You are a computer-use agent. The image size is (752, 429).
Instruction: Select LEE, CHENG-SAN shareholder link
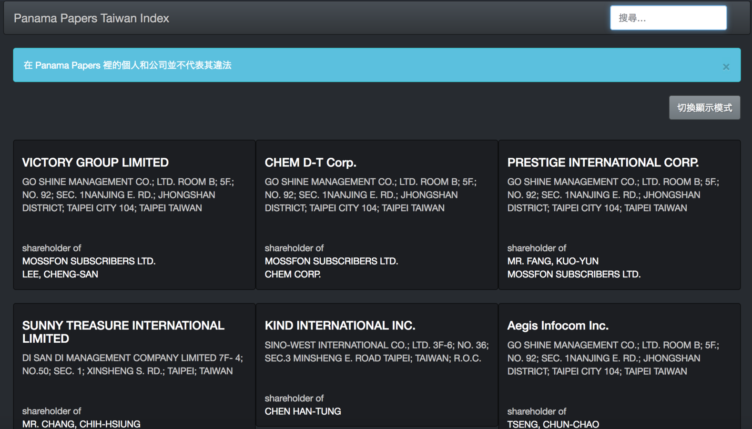(x=60, y=274)
